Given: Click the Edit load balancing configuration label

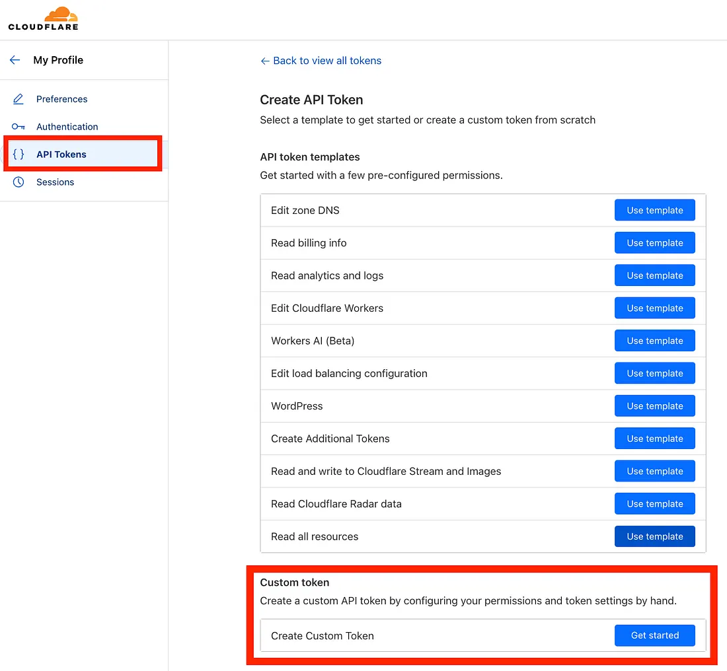Looking at the screenshot, I should [x=349, y=374].
